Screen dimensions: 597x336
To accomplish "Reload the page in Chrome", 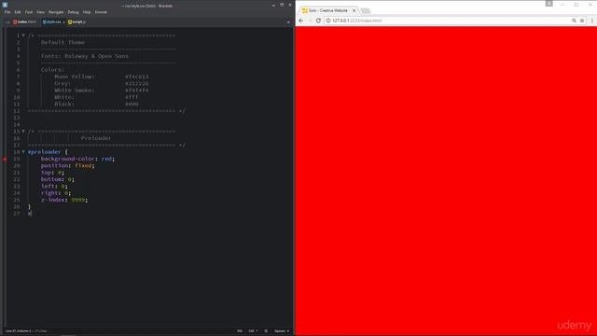I will point(318,21).
